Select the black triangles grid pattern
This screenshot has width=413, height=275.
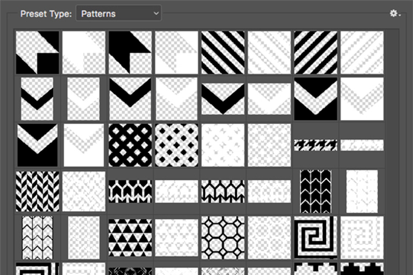click(x=130, y=238)
